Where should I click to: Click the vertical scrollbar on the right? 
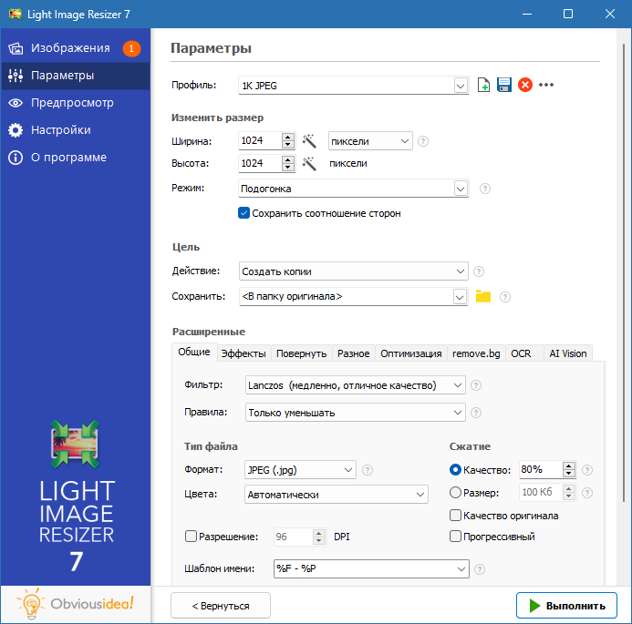tap(624, 271)
